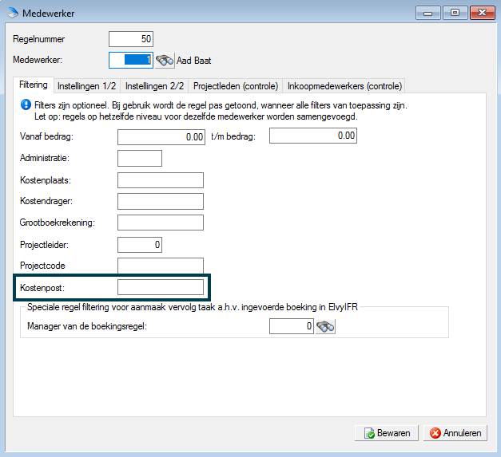
Task: Open the Instellingen 2/2 tab
Action: 155,86
